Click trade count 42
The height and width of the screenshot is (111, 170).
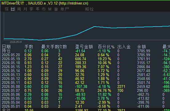[x=60, y=59]
